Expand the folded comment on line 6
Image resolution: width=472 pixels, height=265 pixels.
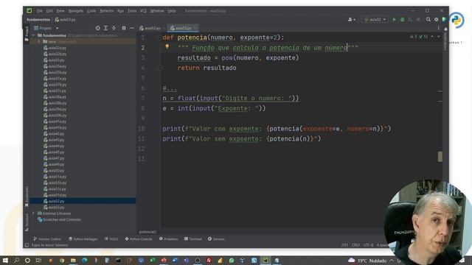[x=170, y=88]
